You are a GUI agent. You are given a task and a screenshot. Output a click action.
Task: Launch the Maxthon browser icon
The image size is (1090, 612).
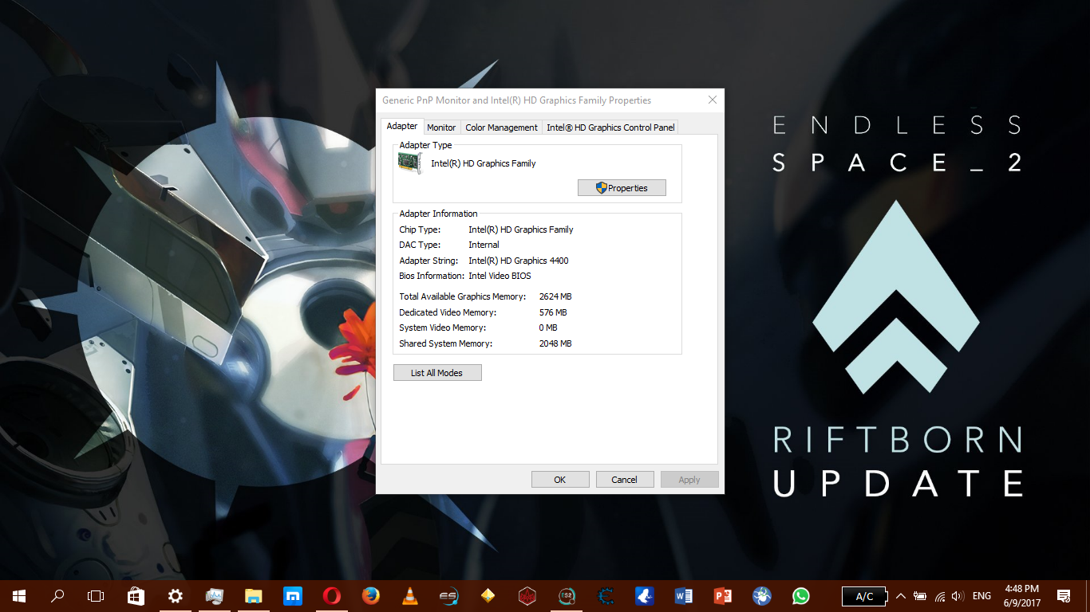click(x=293, y=596)
